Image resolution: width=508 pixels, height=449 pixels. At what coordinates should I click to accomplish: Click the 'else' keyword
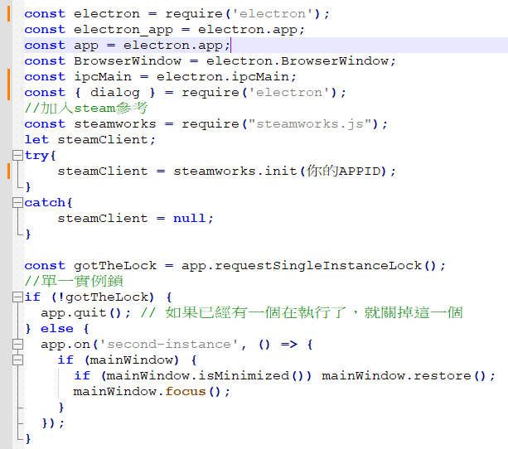[57, 329]
